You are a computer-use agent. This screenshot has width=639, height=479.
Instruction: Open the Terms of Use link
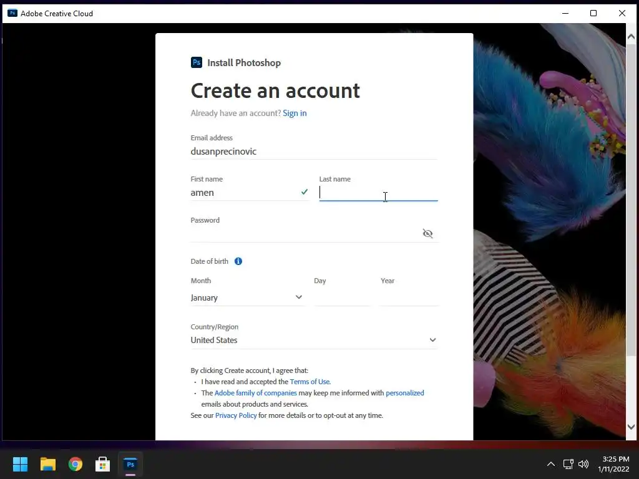click(x=310, y=382)
